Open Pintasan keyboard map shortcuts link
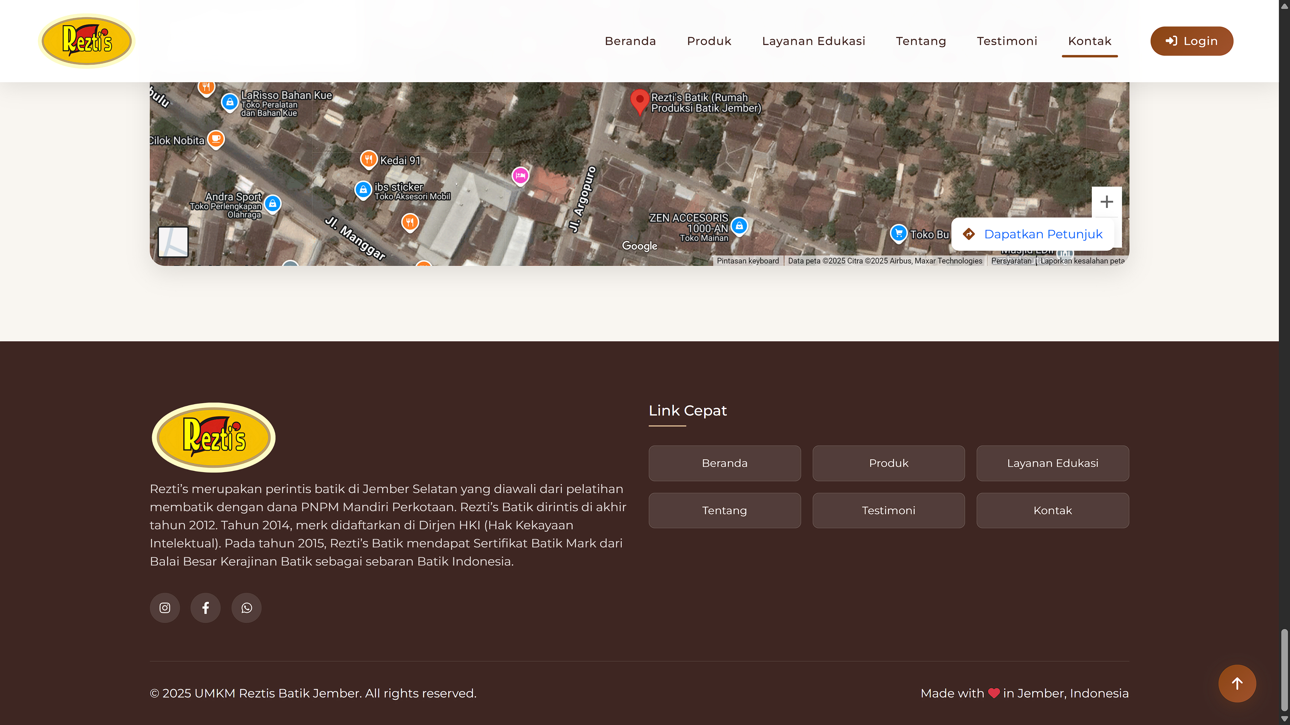The image size is (1290, 725). tap(748, 261)
